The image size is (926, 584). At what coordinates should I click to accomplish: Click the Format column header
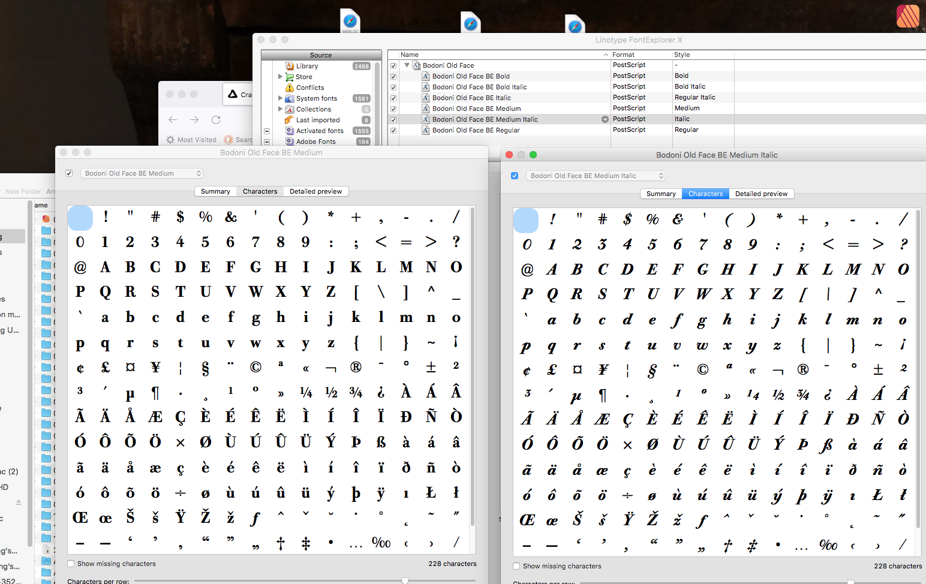coord(641,55)
